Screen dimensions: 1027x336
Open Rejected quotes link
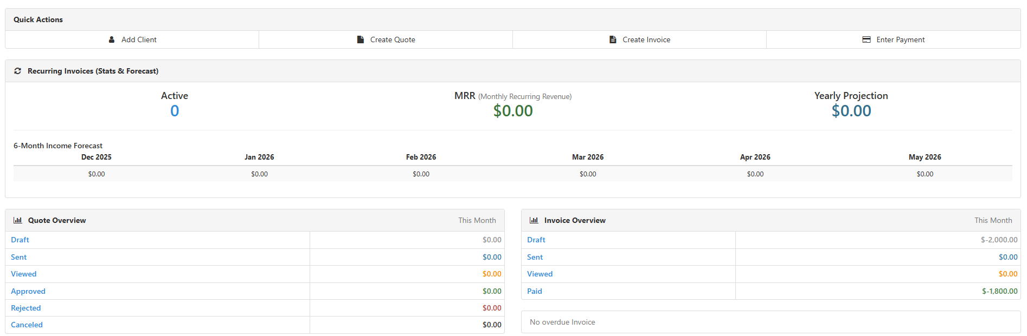26,308
